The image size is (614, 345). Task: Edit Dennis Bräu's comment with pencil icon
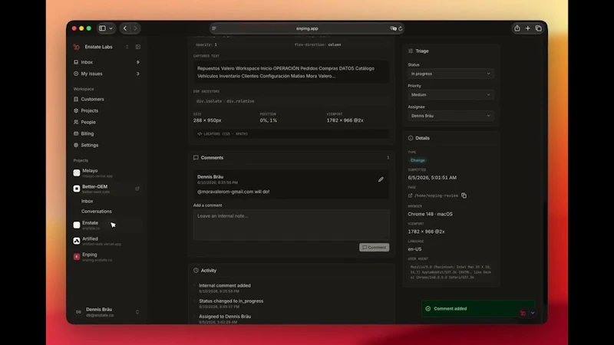click(x=381, y=179)
